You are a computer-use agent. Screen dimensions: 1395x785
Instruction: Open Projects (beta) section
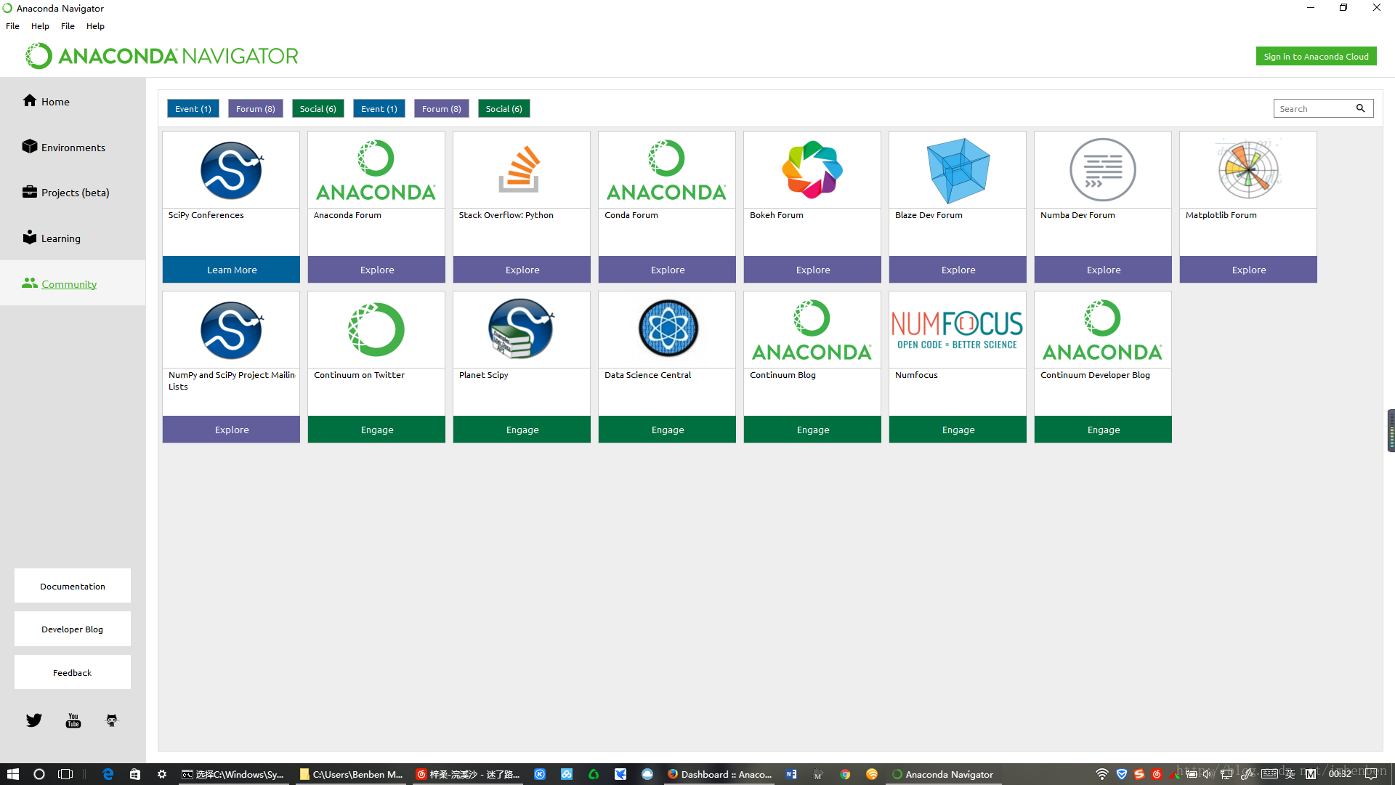(75, 193)
